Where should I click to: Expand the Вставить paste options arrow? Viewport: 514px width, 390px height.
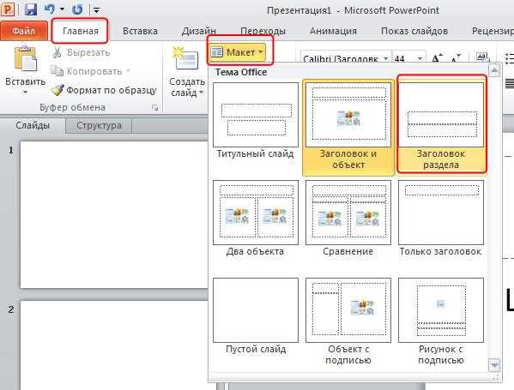pyautogui.click(x=25, y=92)
